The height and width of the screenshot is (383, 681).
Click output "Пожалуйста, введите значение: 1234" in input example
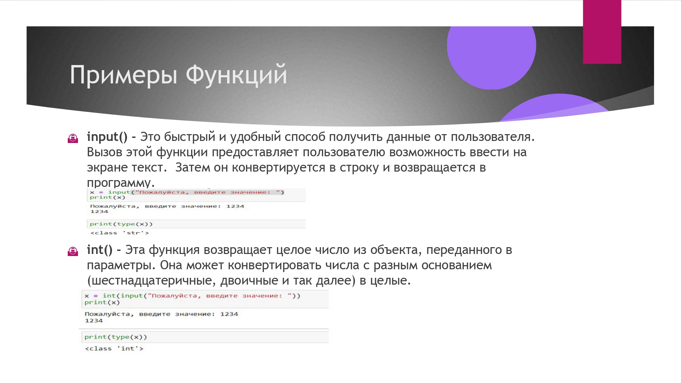[x=167, y=206]
